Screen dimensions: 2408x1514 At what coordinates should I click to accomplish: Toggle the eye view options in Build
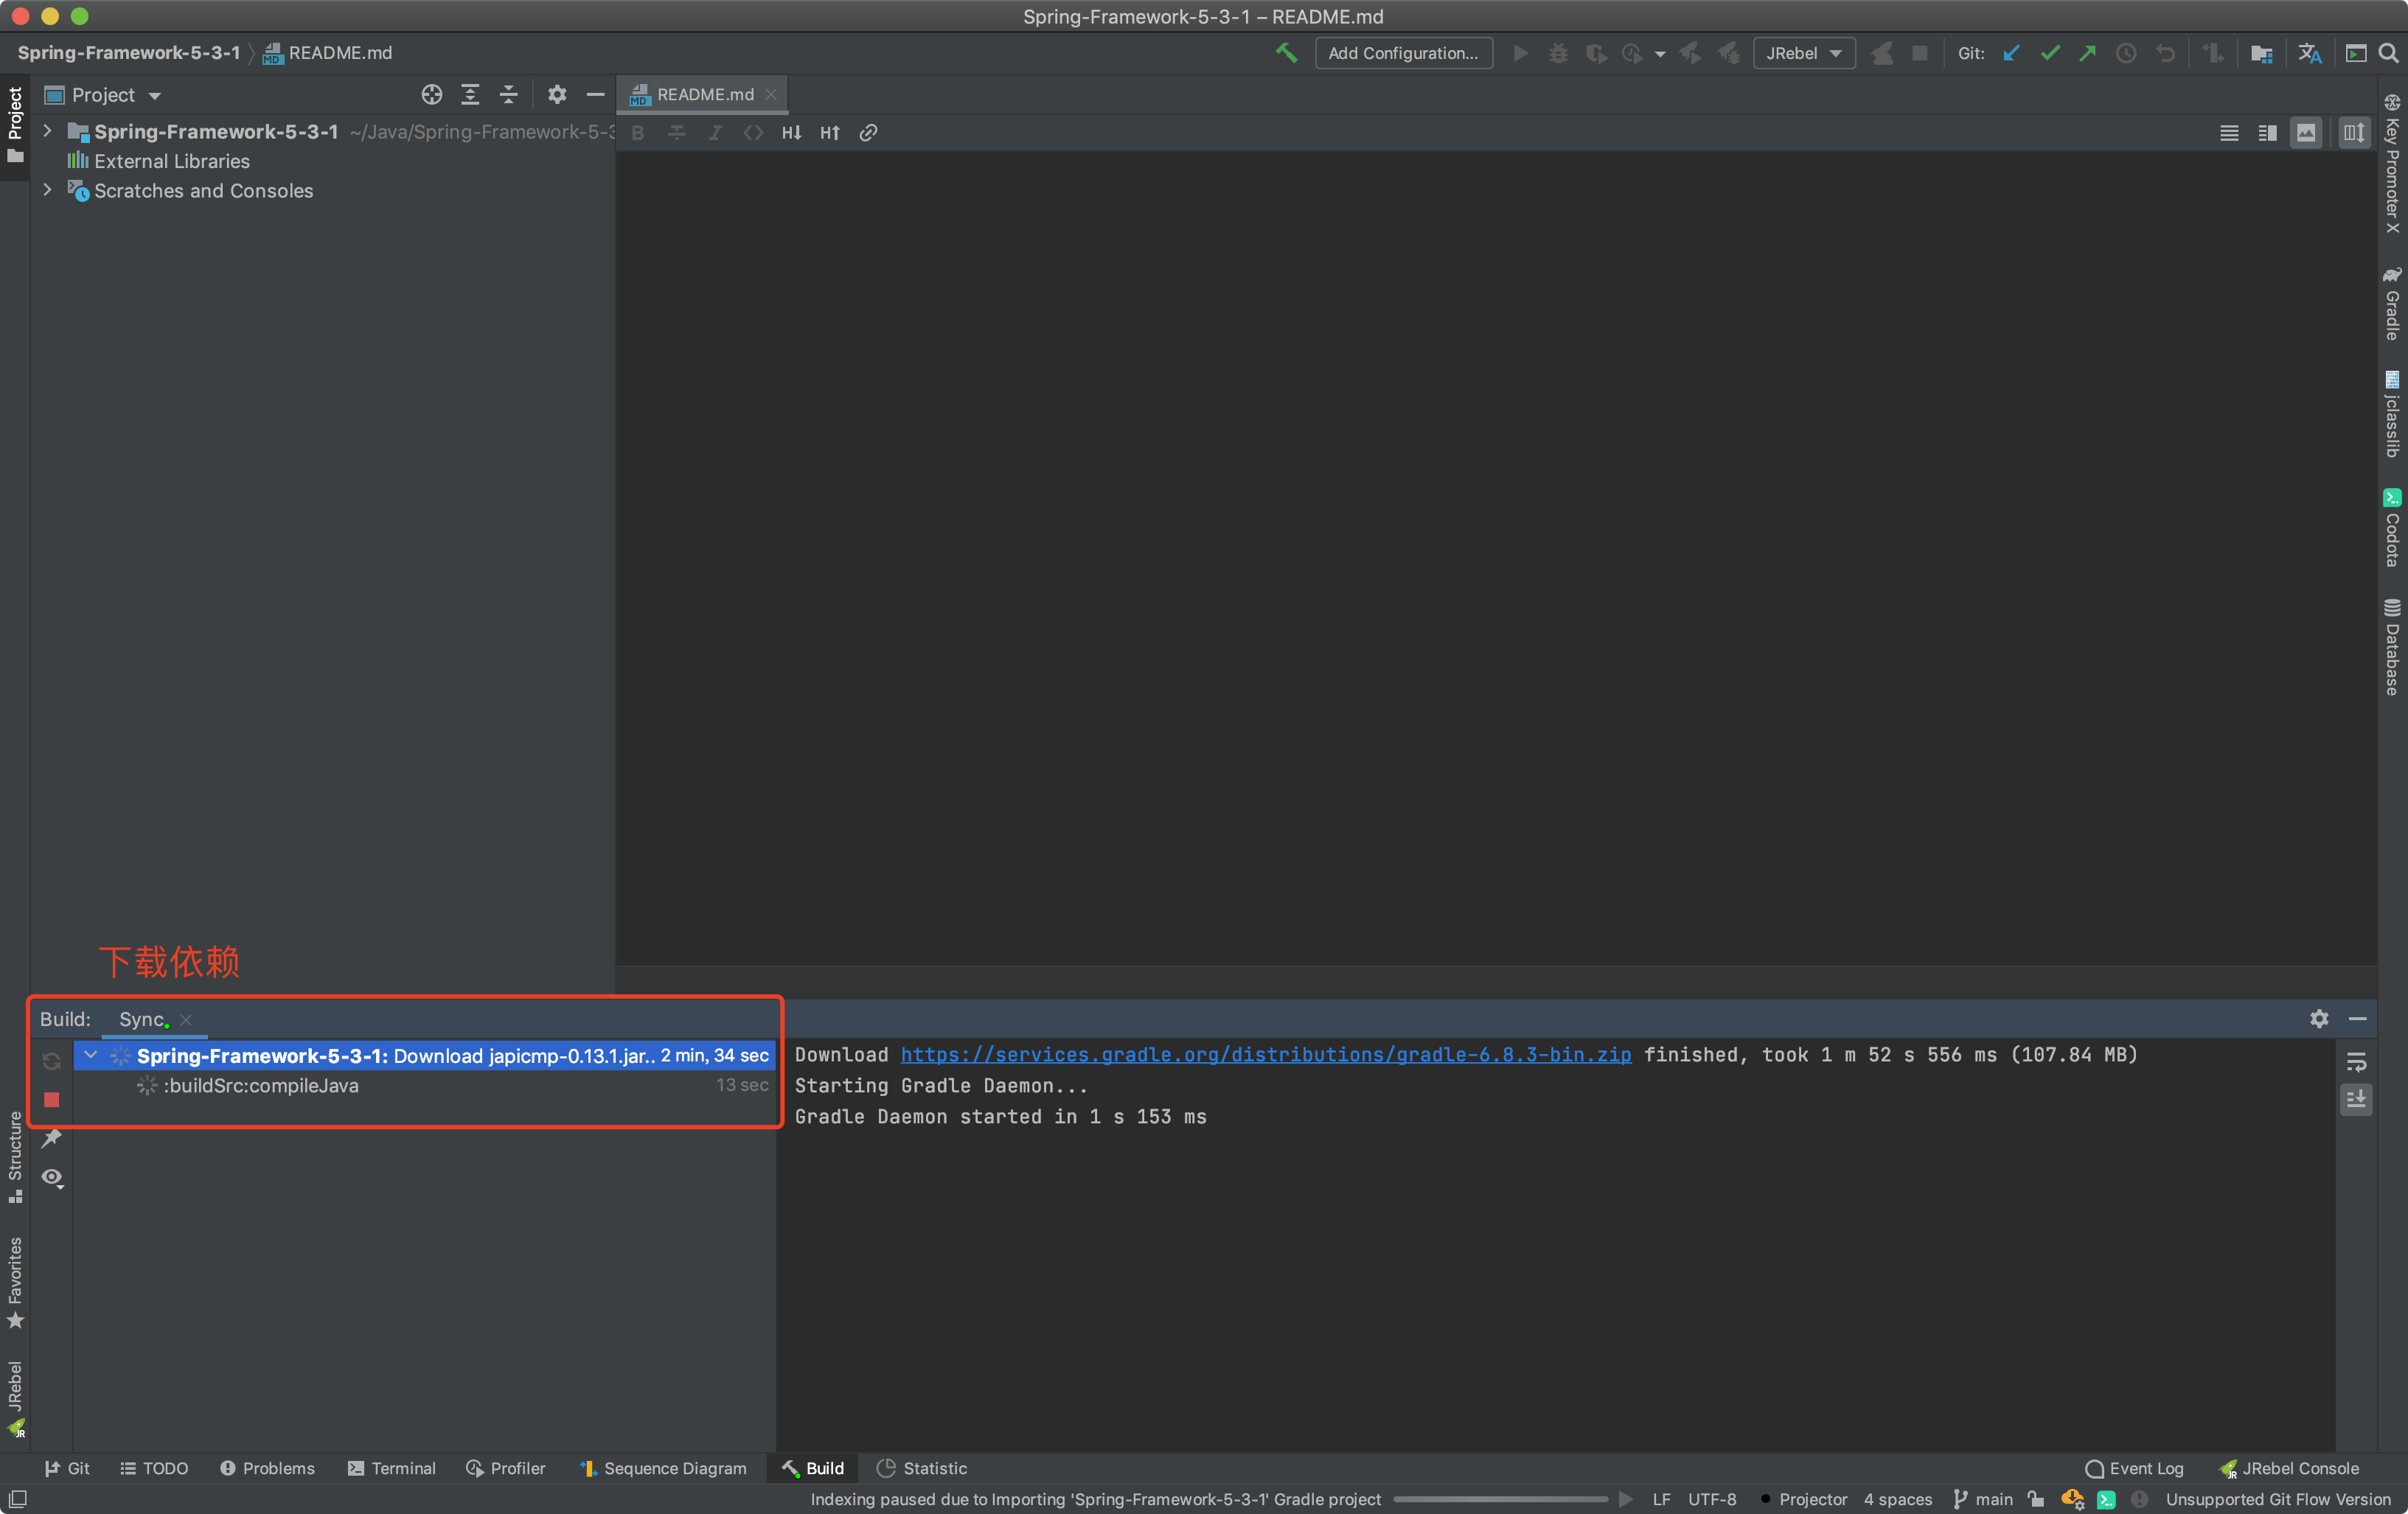coord(52,1177)
